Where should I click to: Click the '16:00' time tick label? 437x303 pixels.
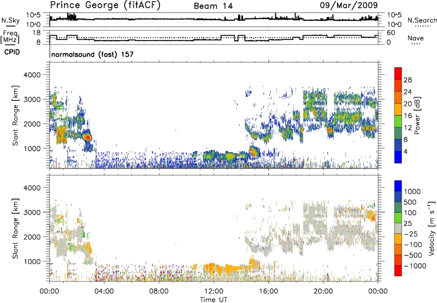(x=268, y=292)
